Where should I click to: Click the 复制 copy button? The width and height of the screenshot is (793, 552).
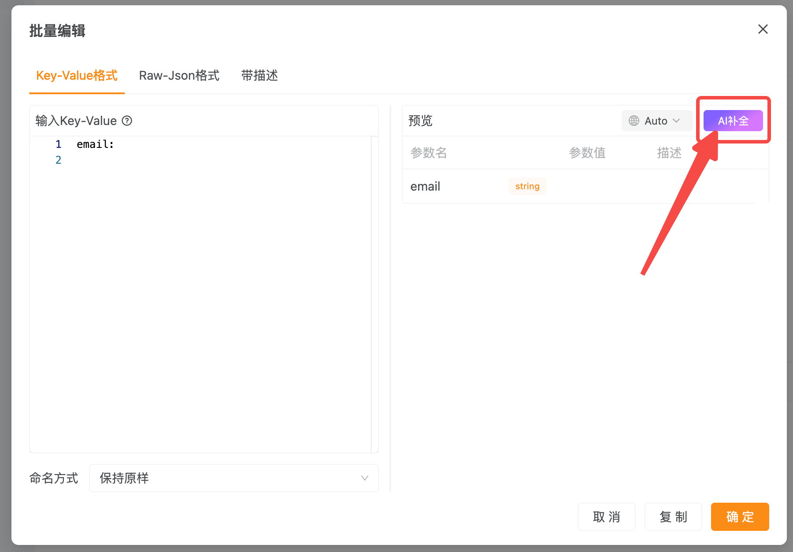pyautogui.click(x=673, y=517)
